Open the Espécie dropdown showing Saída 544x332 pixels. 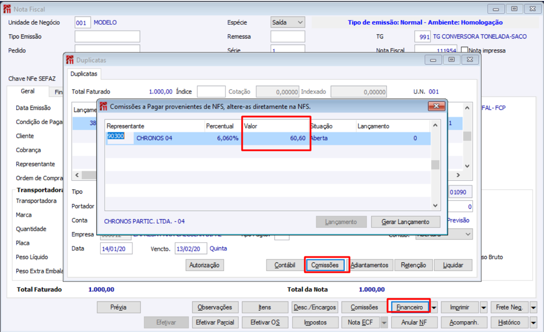(x=287, y=22)
